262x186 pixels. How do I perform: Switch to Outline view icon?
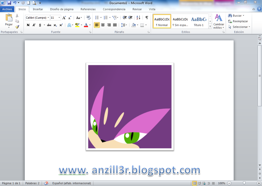[209, 183]
